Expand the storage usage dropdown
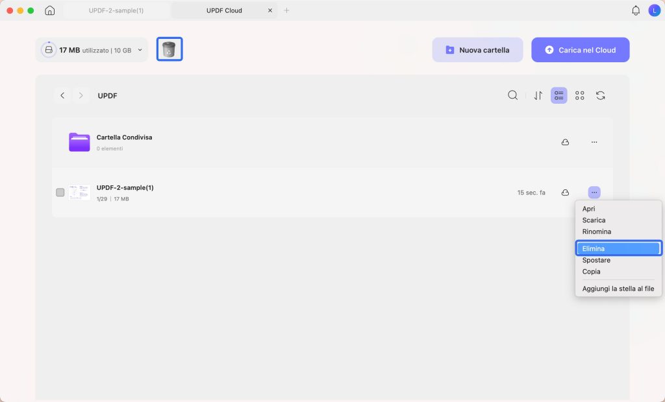The image size is (665, 402). pos(140,50)
